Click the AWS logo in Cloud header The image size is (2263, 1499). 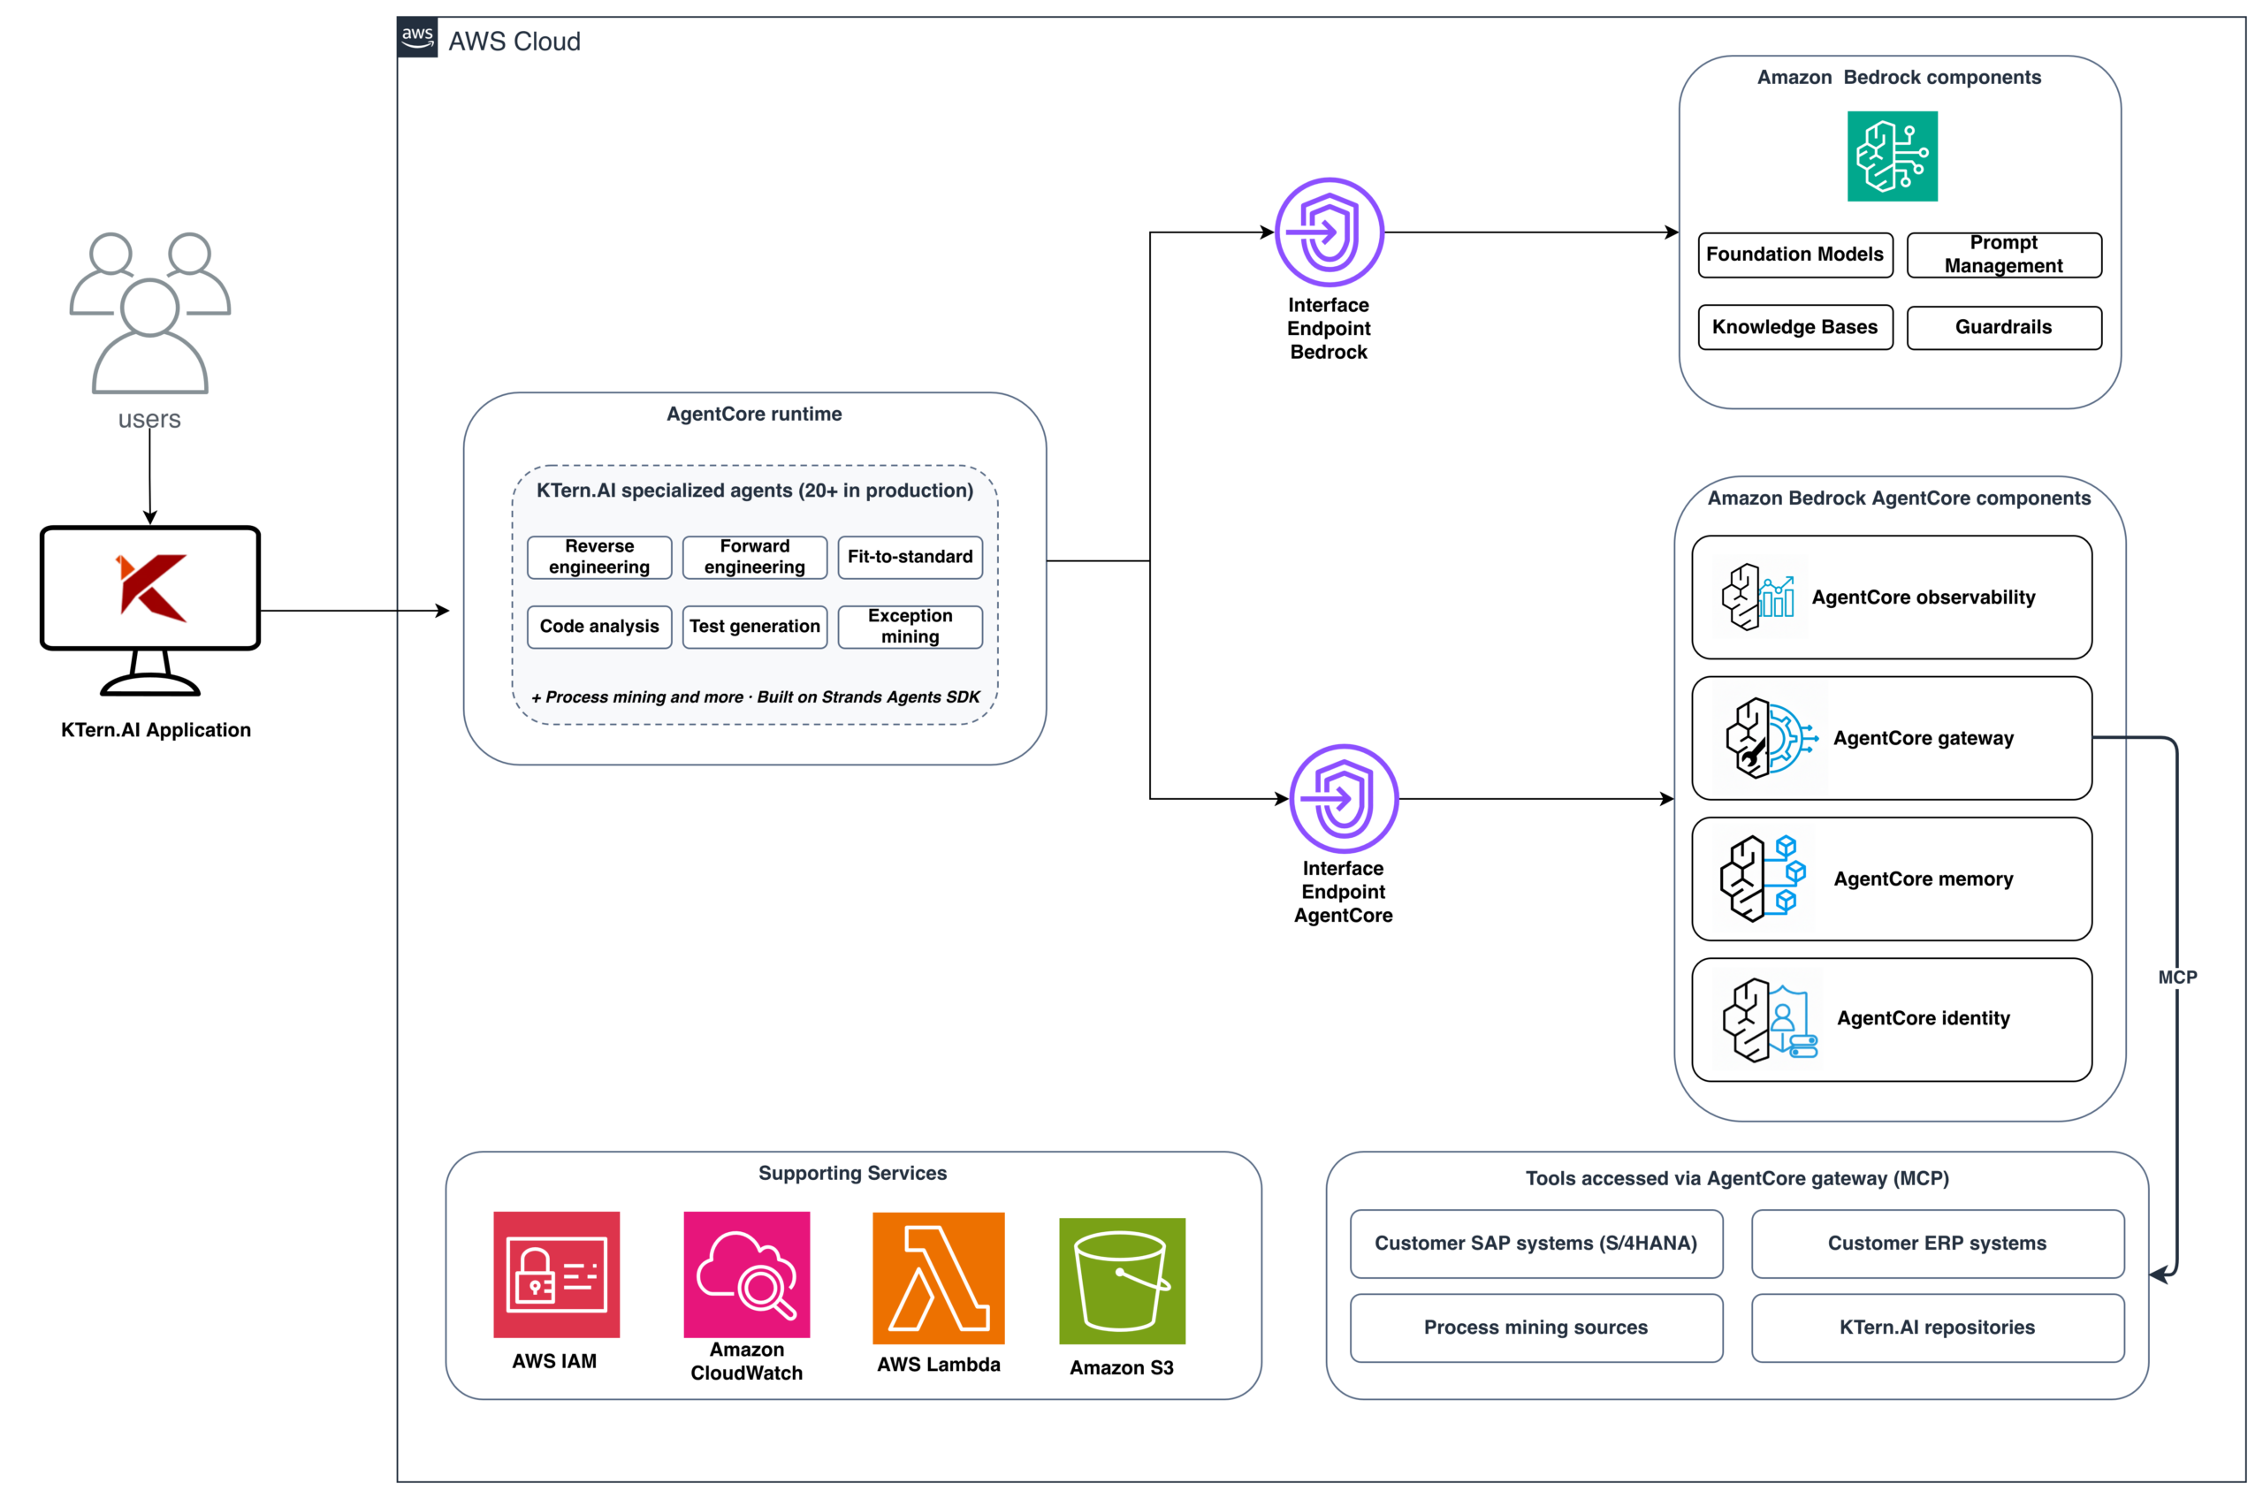[418, 37]
